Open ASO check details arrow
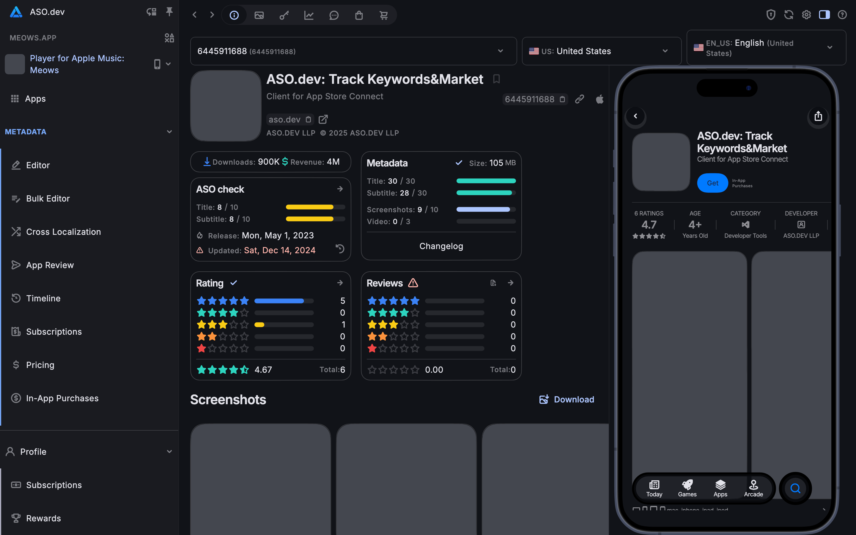 [x=340, y=189]
